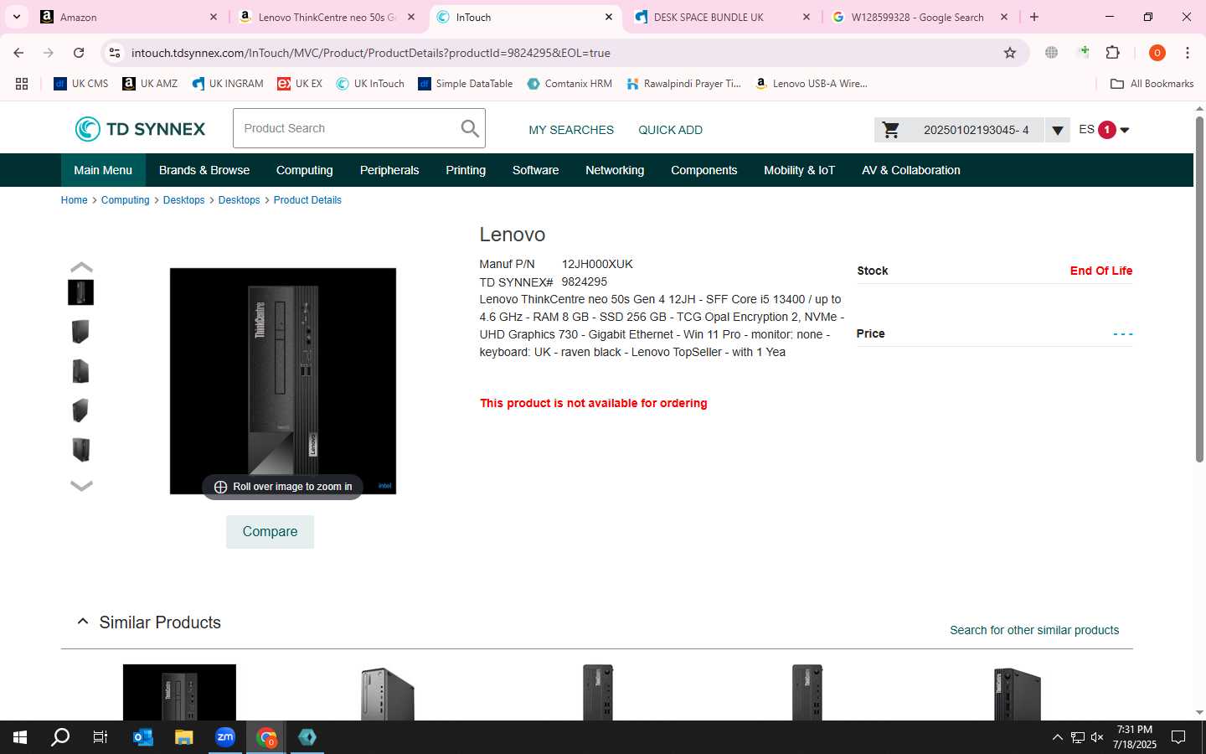This screenshot has height=754, width=1206.
Task: Expand the cart dropdown arrow
Action: tap(1058, 130)
